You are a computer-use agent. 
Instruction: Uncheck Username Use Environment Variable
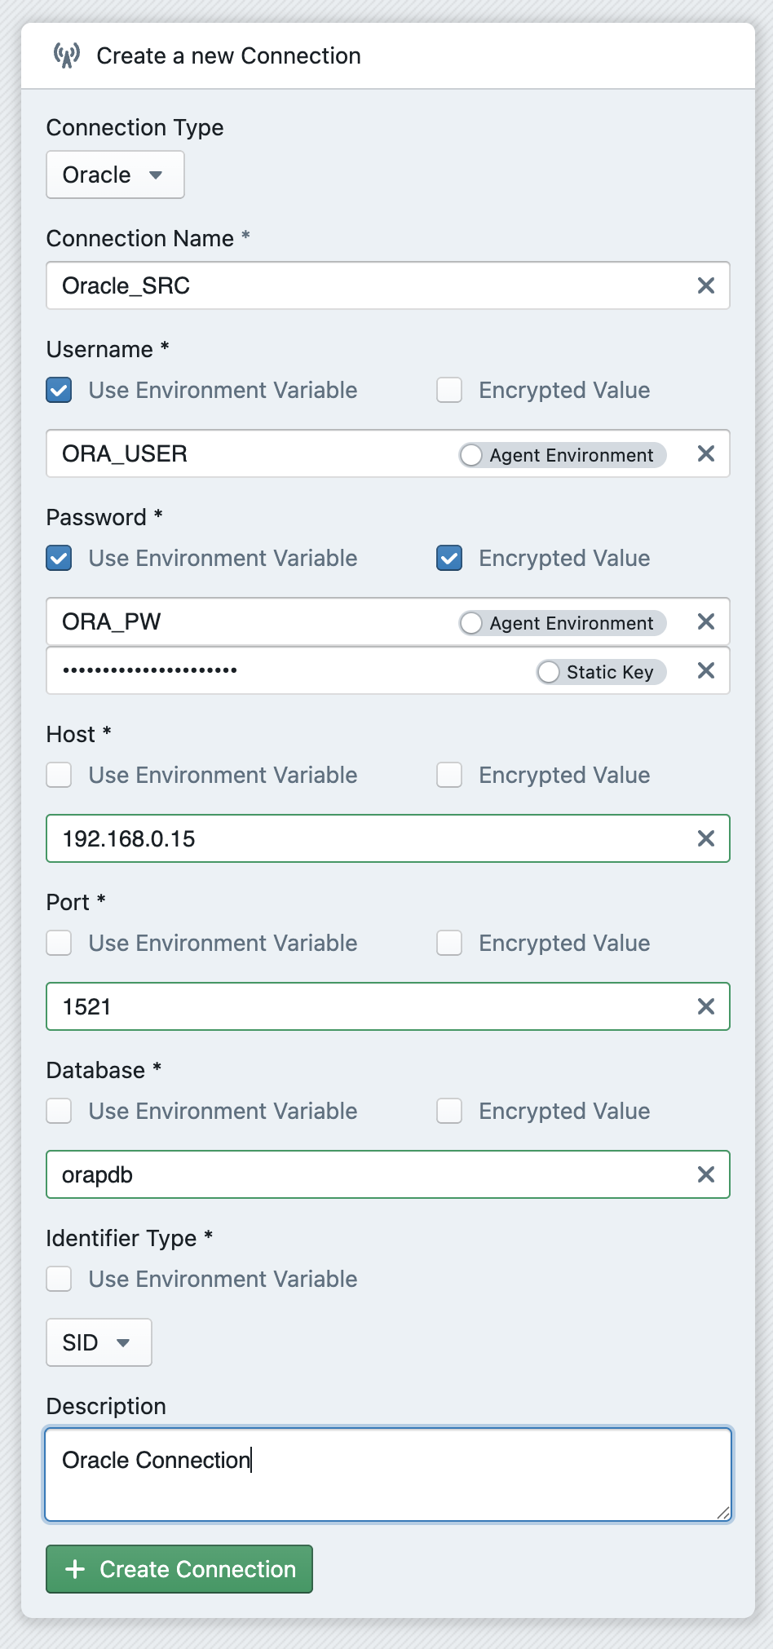pyautogui.click(x=59, y=390)
